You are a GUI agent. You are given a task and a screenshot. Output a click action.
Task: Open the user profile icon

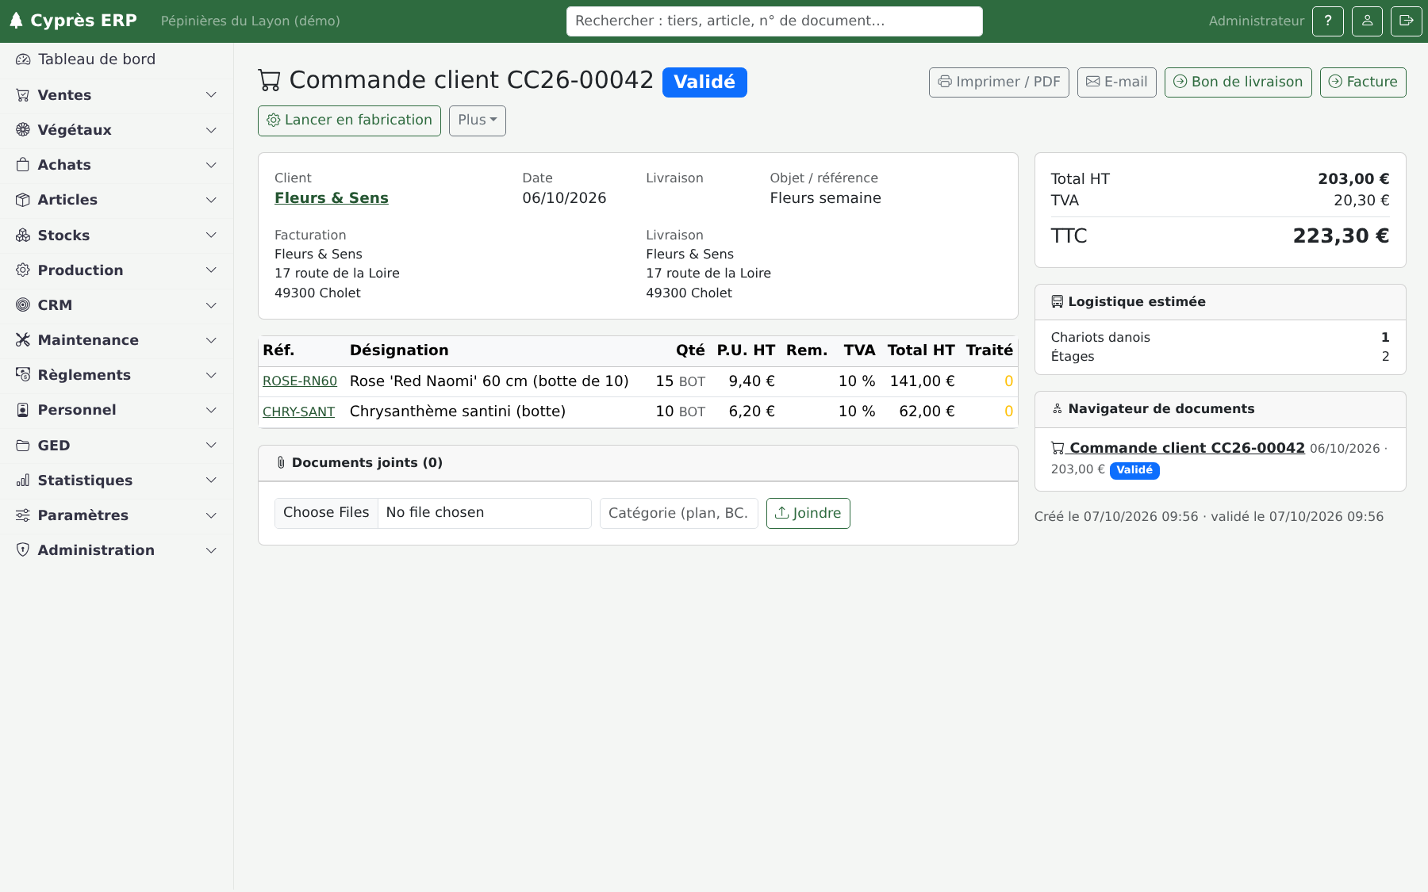click(1367, 21)
